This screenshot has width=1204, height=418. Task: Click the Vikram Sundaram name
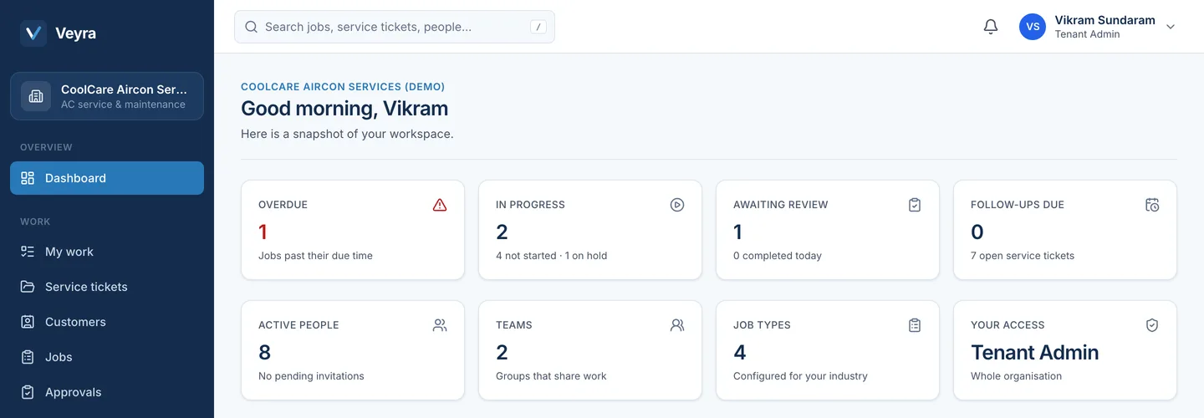tap(1105, 20)
